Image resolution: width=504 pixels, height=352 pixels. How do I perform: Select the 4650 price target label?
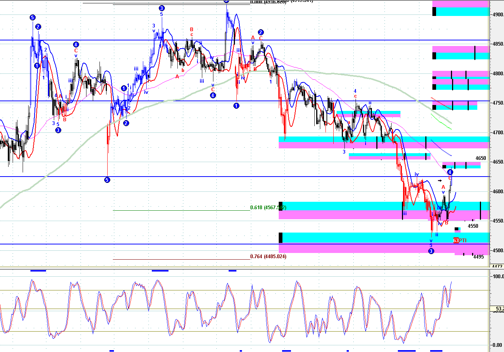(x=481, y=158)
